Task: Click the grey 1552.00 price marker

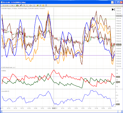Action: [x=119, y=16]
